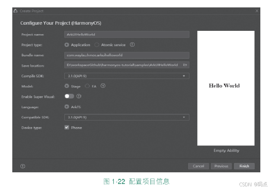Click the Hello World template preview
271x190 pixels.
tap(226, 88)
